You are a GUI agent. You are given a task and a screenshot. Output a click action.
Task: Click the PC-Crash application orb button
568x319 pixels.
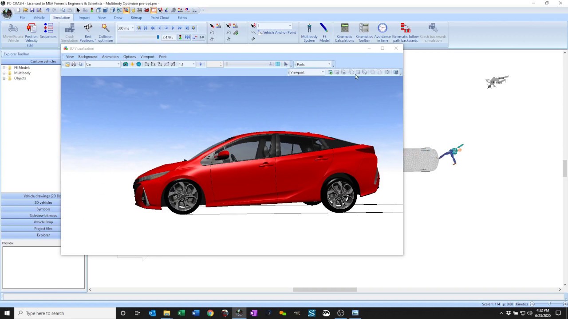(7, 13)
